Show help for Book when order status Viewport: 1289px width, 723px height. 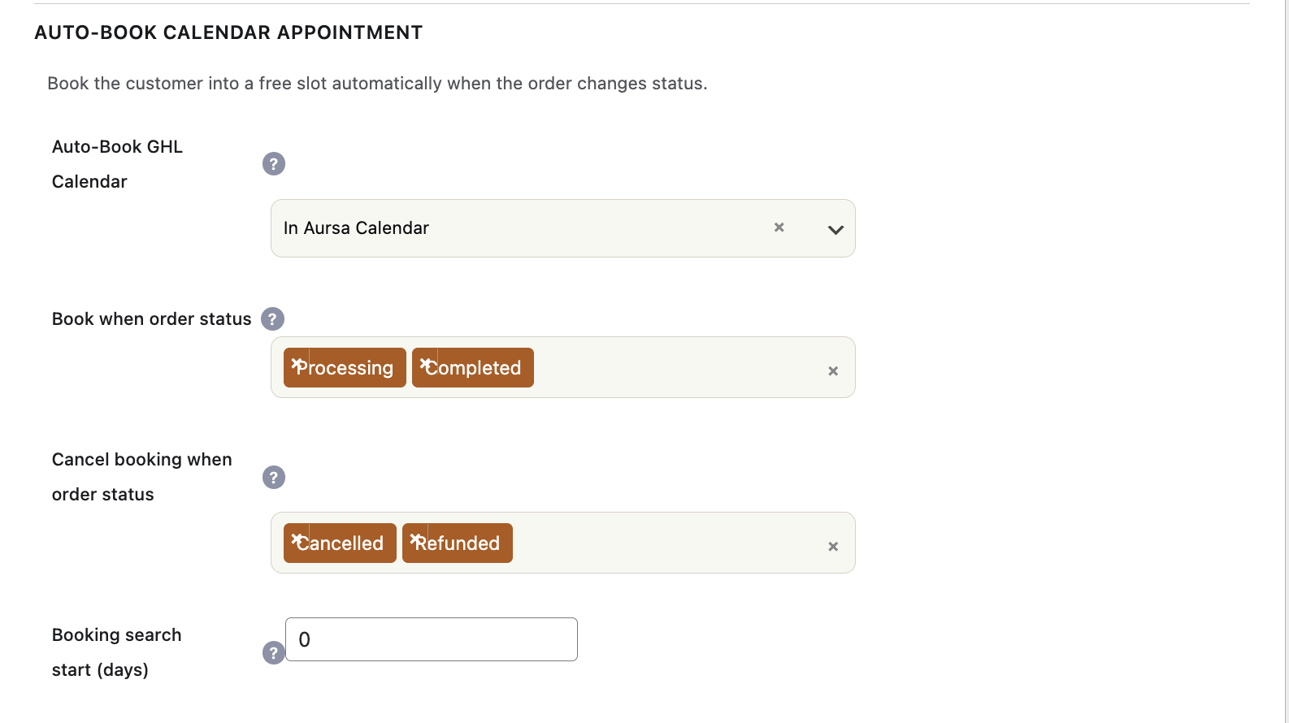click(273, 319)
